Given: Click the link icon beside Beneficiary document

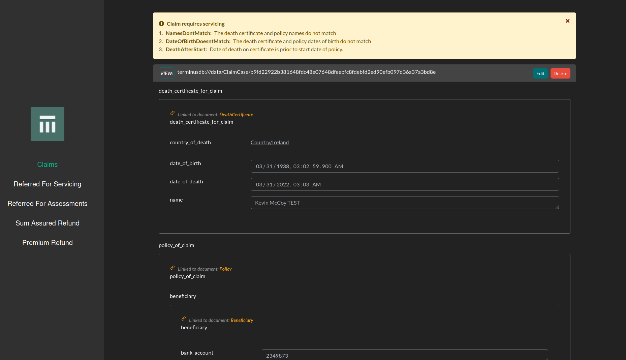Looking at the screenshot, I should click(184, 319).
